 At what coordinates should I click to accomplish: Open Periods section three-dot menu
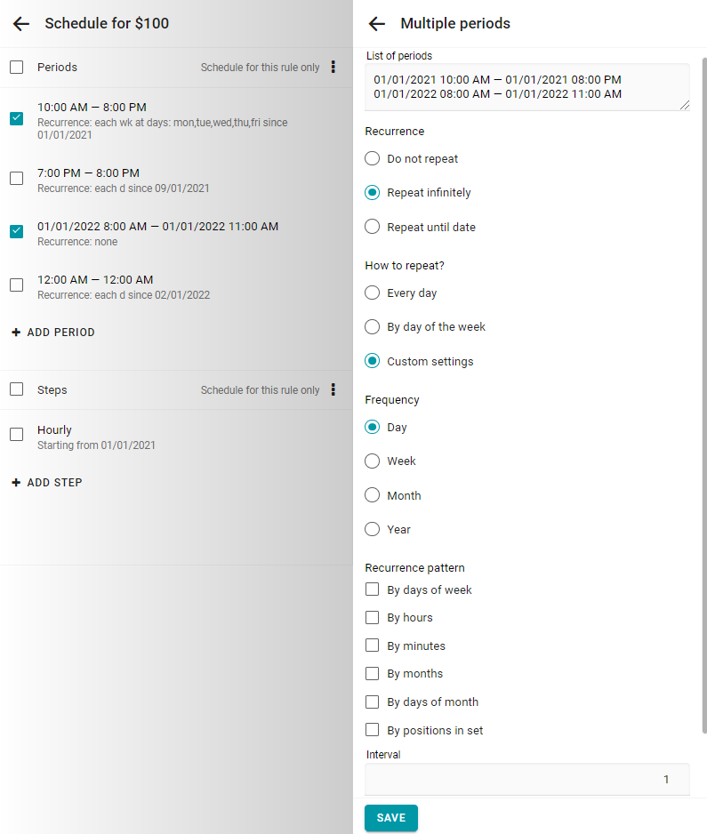(x=333, y=67)
